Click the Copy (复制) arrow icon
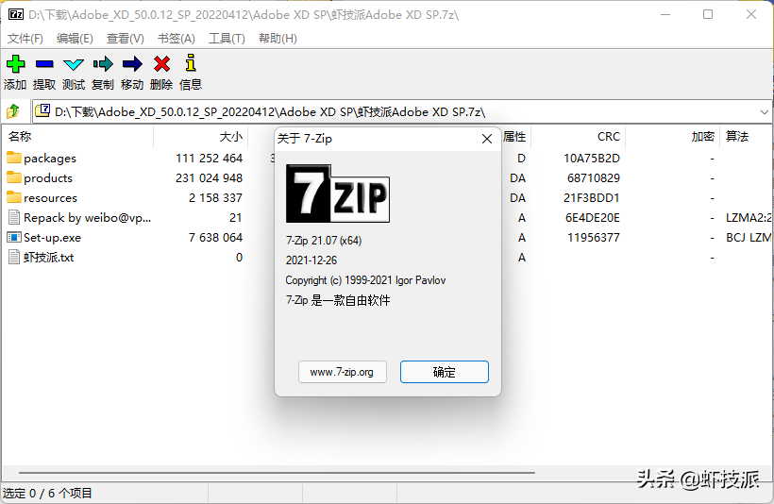This screenshot has width=774, height=504. coord(103,63)
